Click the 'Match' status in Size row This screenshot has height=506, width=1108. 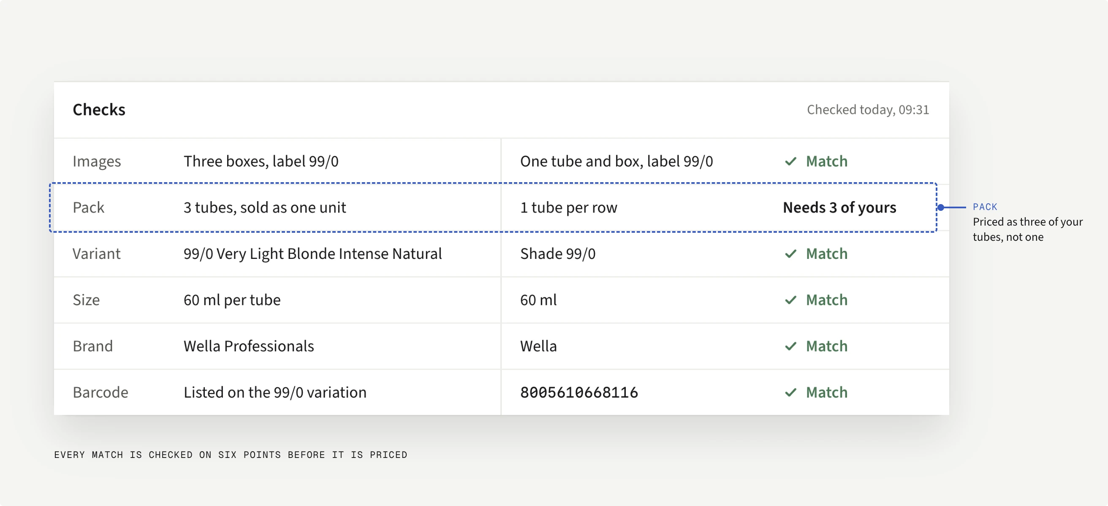[x=827, y=300]
